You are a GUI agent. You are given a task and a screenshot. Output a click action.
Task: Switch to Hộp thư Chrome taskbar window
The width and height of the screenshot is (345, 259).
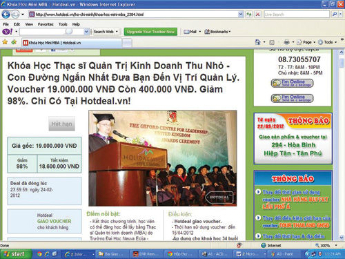(x=181, y=254)
